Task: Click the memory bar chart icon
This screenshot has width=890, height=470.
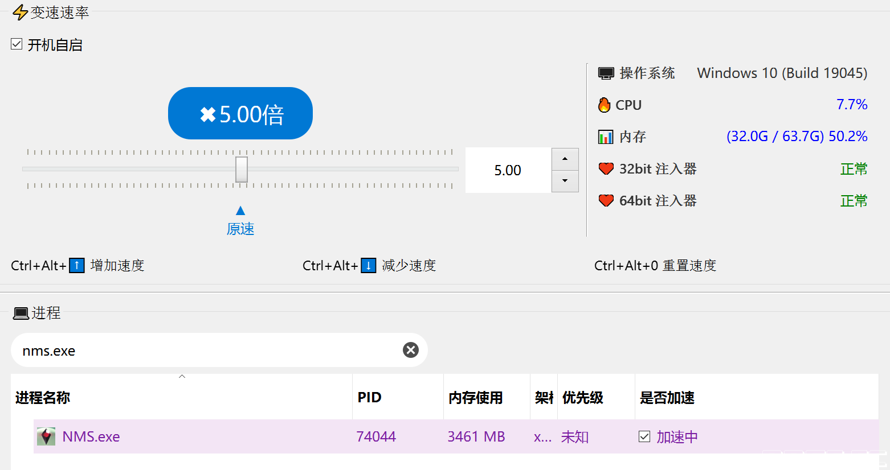Action: (605, 137)
